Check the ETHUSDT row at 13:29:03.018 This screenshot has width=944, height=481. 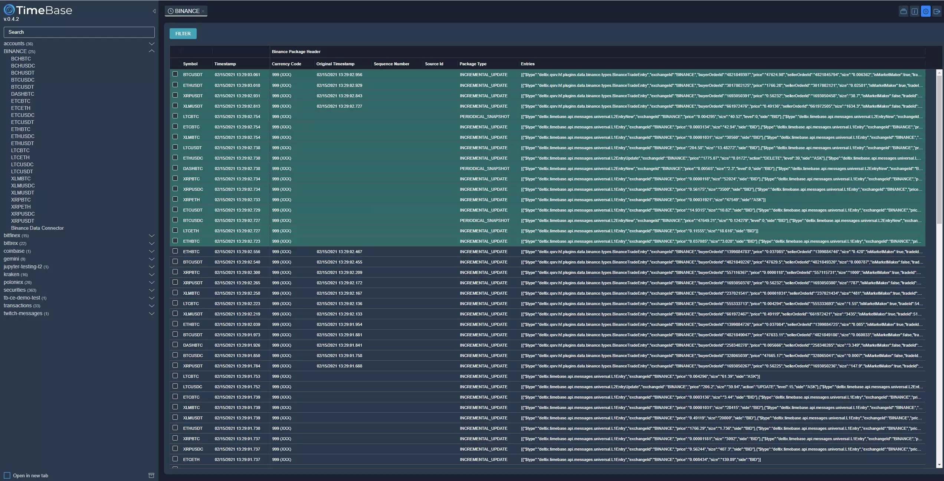tap(175, 85)
